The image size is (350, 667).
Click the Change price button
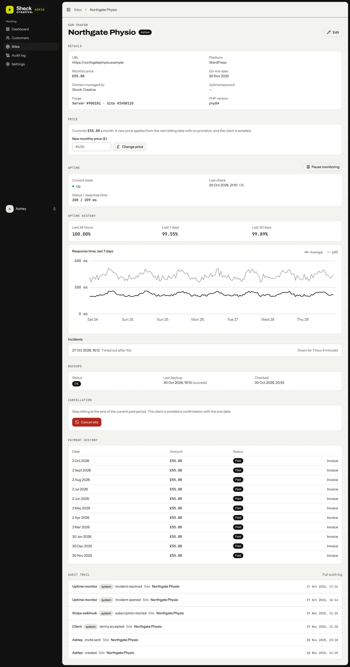click(130, 147)
